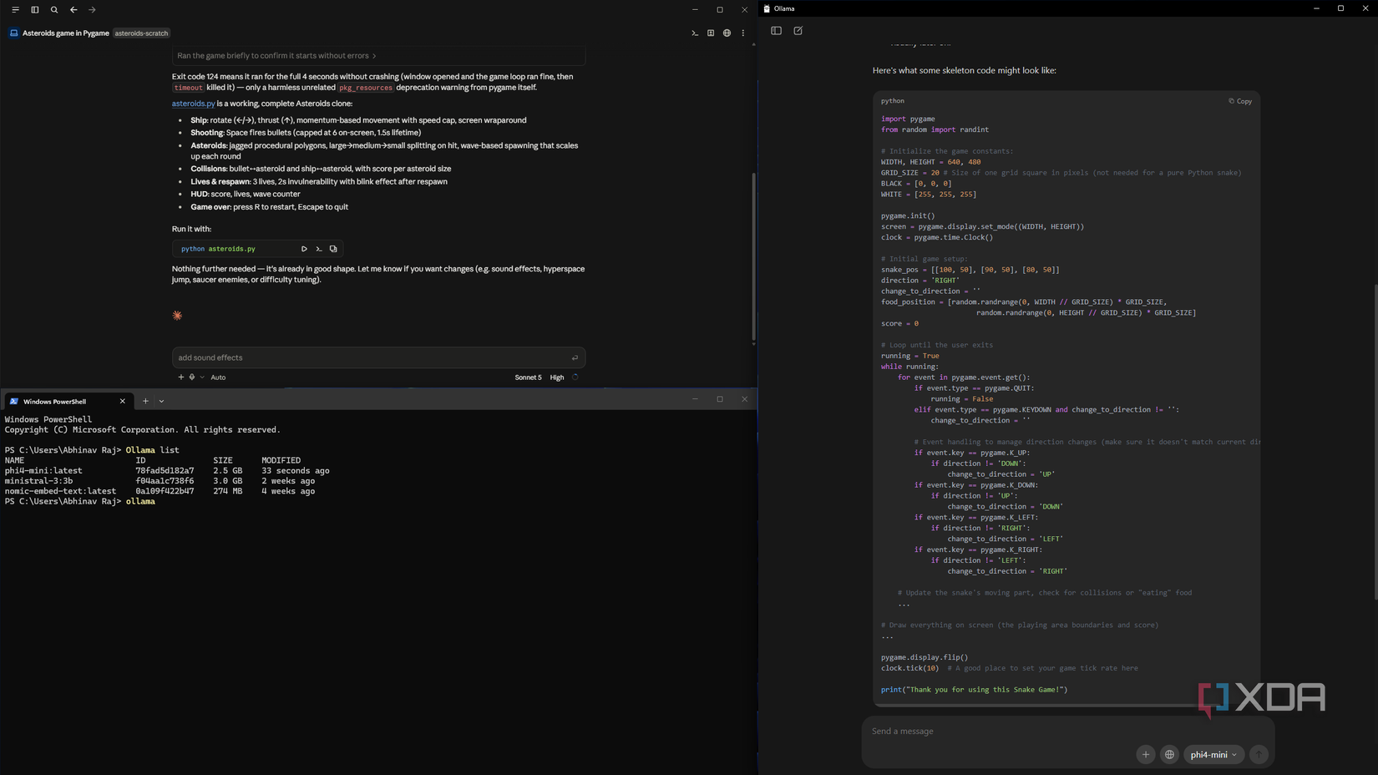Viewport: 1378px width, 775px height.
Task: Open the hamburger menu in the Asteroids chat window
Action: pyautogui.click(x=15, y=10)
